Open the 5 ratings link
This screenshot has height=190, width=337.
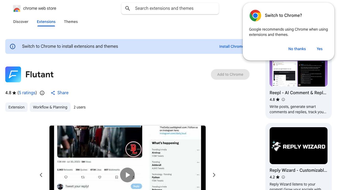point(27,93)
